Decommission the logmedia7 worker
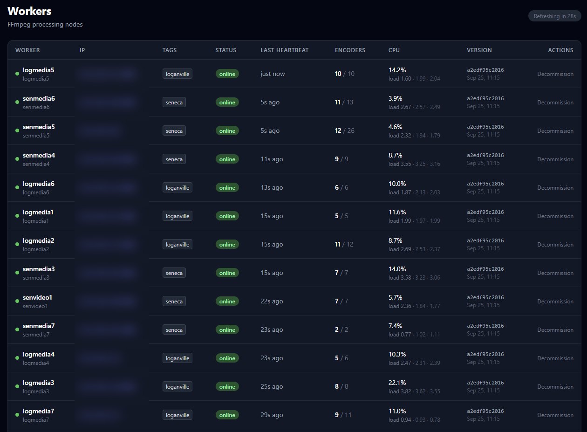The height and width of the screenshot is (432, 587). point(555,415)
